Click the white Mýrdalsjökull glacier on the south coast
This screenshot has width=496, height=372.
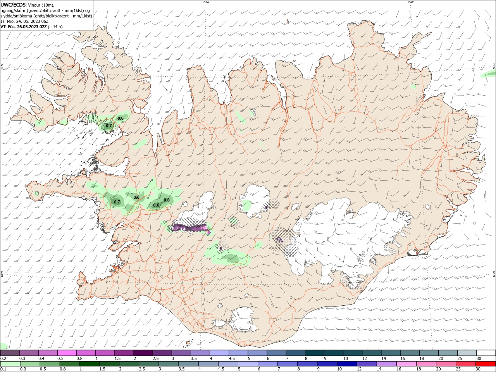(x=243, y=320)
